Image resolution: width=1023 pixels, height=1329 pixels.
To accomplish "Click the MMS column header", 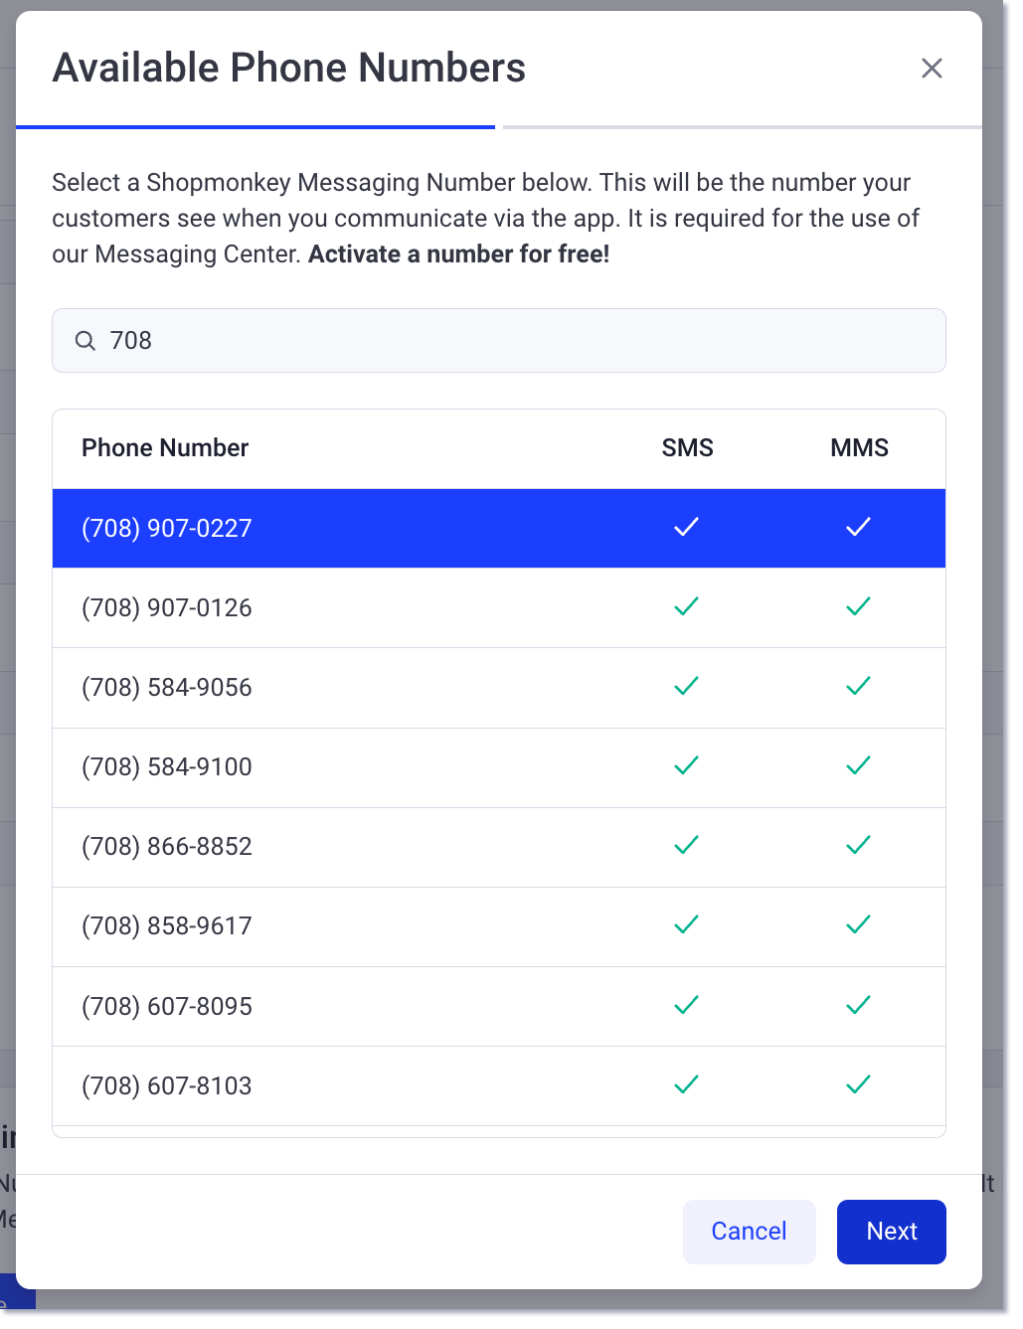I will pyautogui.click(x=859, y=447).
